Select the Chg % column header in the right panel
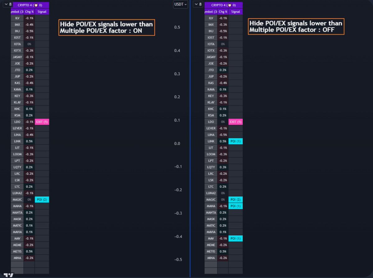This screenshot has width=373, height=278. (223, 12)
